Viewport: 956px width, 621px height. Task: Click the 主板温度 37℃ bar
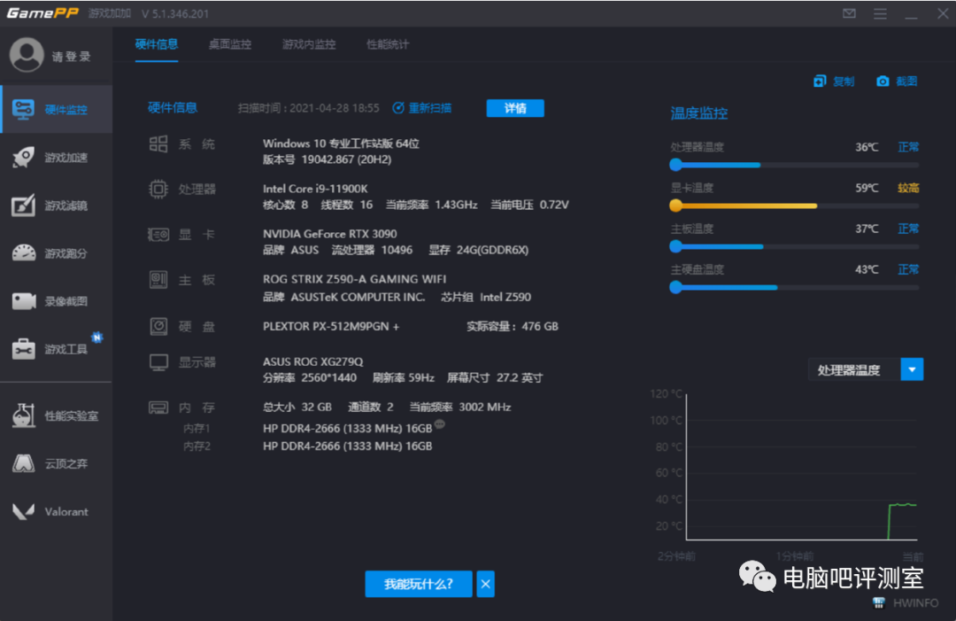click(x=794, y=246)
